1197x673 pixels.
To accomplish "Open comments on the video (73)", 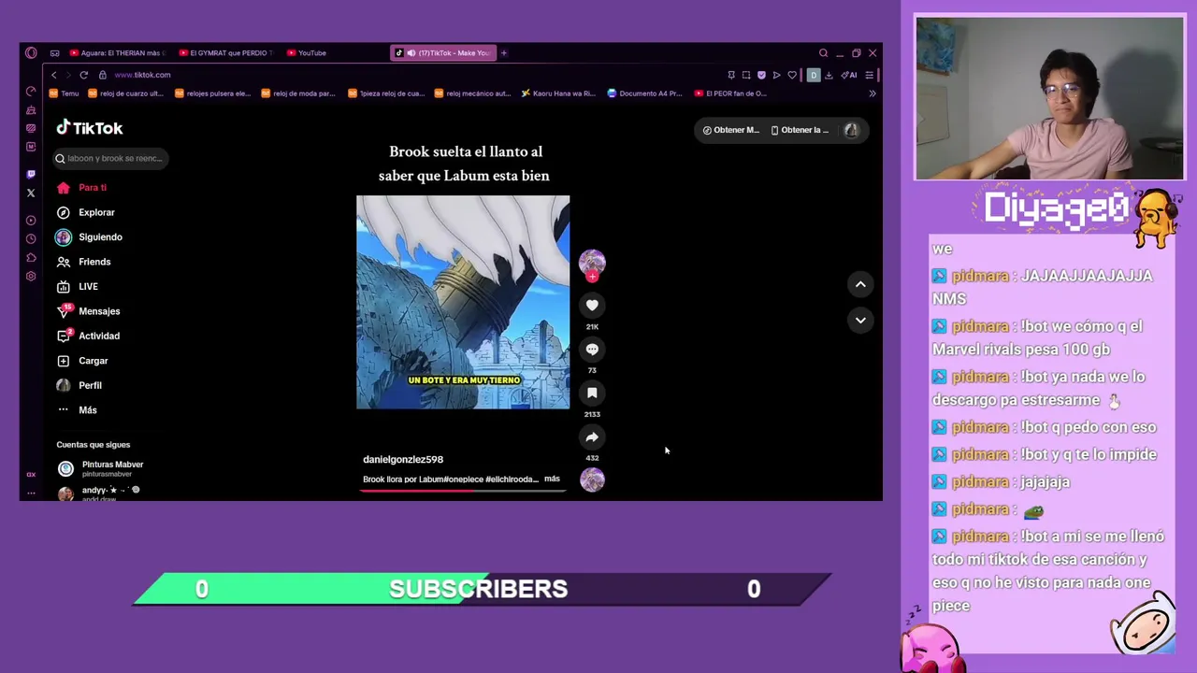I will (x=592, y=349).
